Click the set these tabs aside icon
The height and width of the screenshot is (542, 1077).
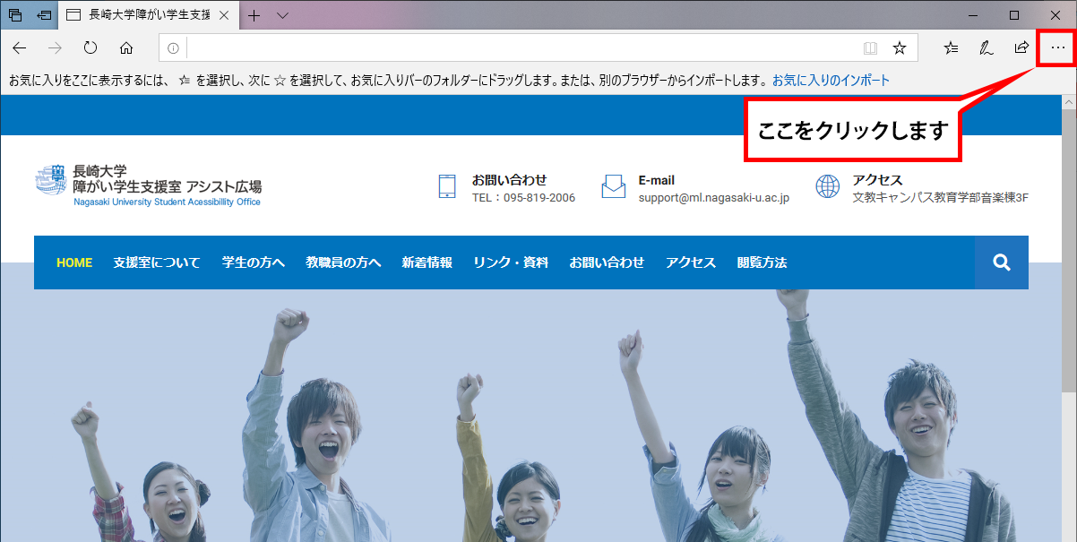click(44, 15)
